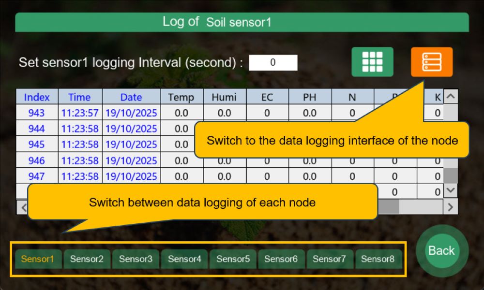484x290 pixels.
Task: Select the row with index 943
Action: [37, 113]
